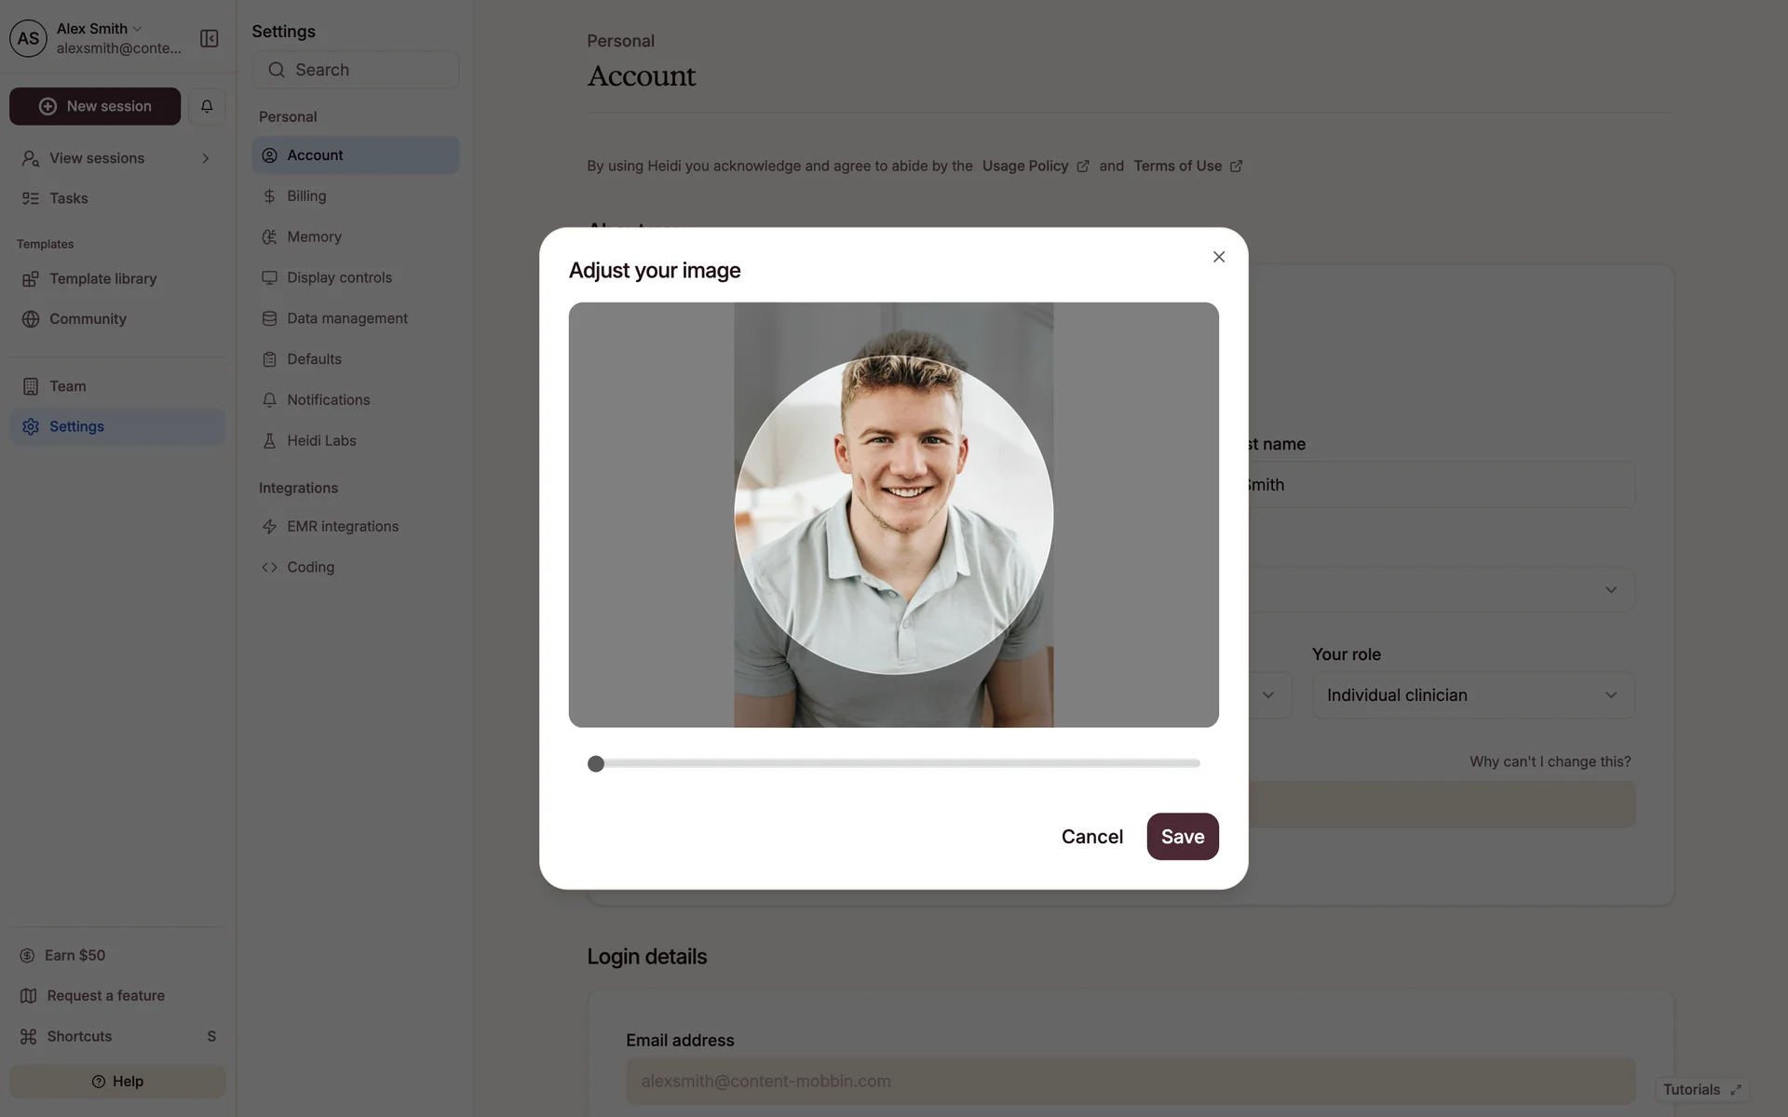Viewport: 1788px width, 1117px height.
Task: Close the Adjust your image dialog
Action: pos(1219,257)
